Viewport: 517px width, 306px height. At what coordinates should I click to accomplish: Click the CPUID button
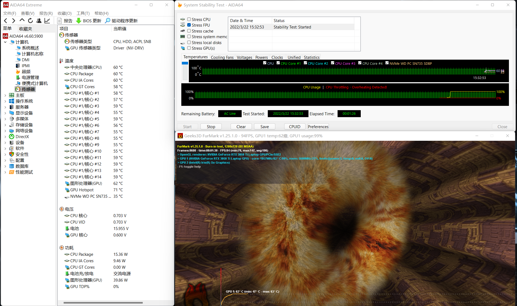click(295, 127)
